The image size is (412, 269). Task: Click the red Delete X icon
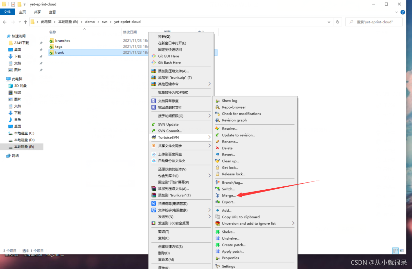click(218, 148)
